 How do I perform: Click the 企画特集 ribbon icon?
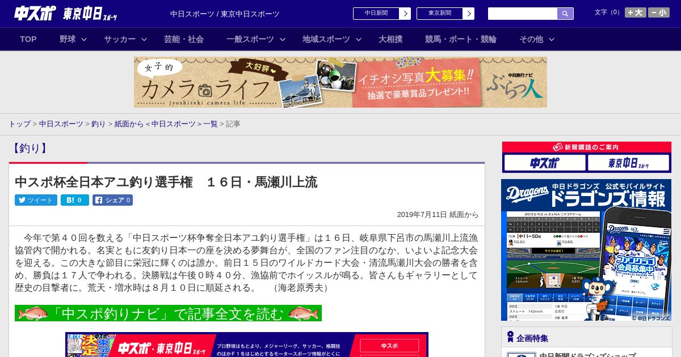tap(510, 337)
